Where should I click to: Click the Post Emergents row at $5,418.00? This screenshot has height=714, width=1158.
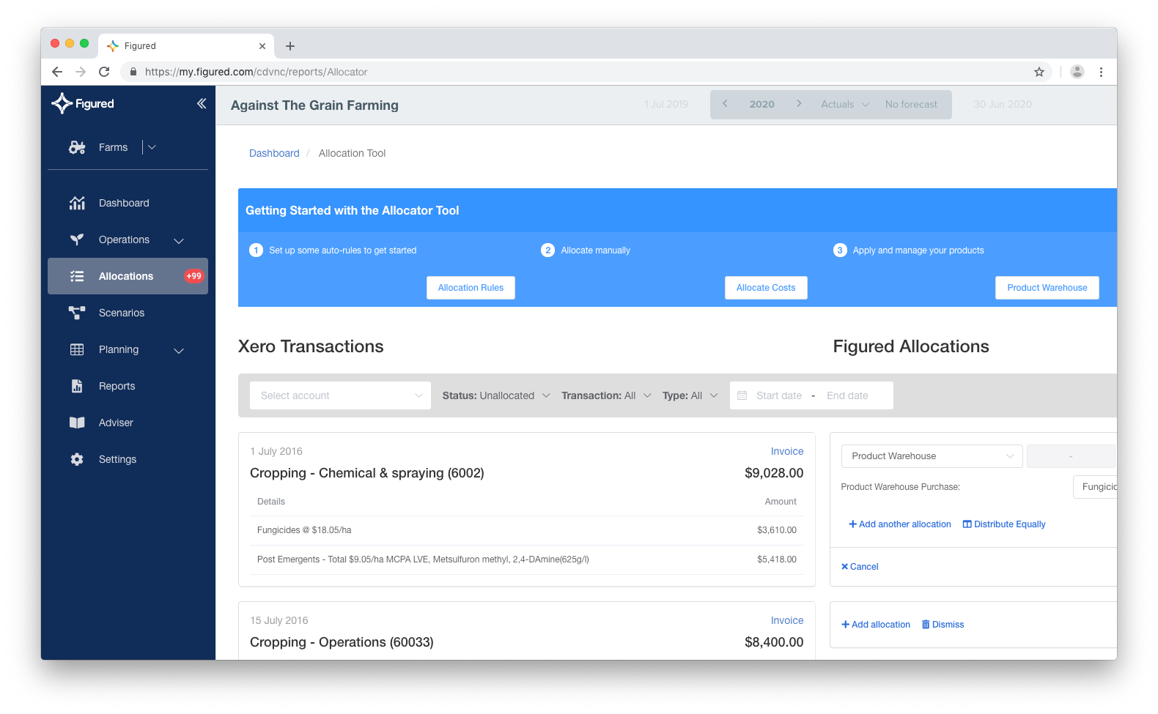[527, 559]
